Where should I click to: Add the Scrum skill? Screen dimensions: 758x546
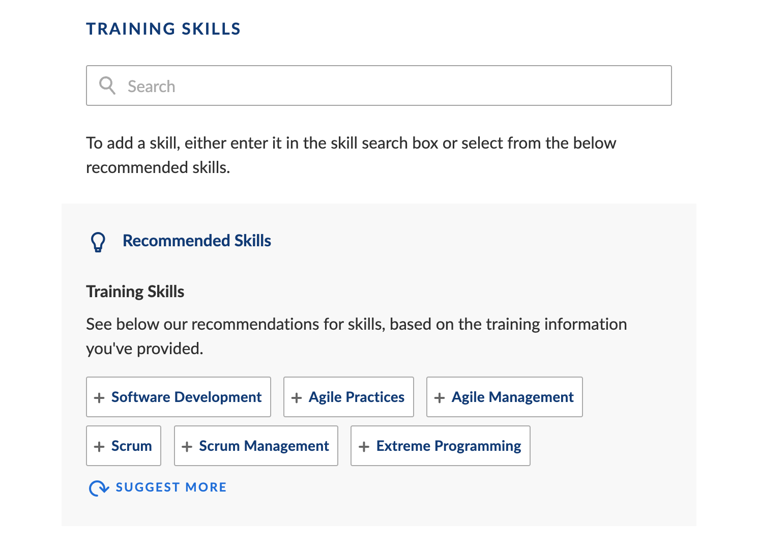(124, 446)
